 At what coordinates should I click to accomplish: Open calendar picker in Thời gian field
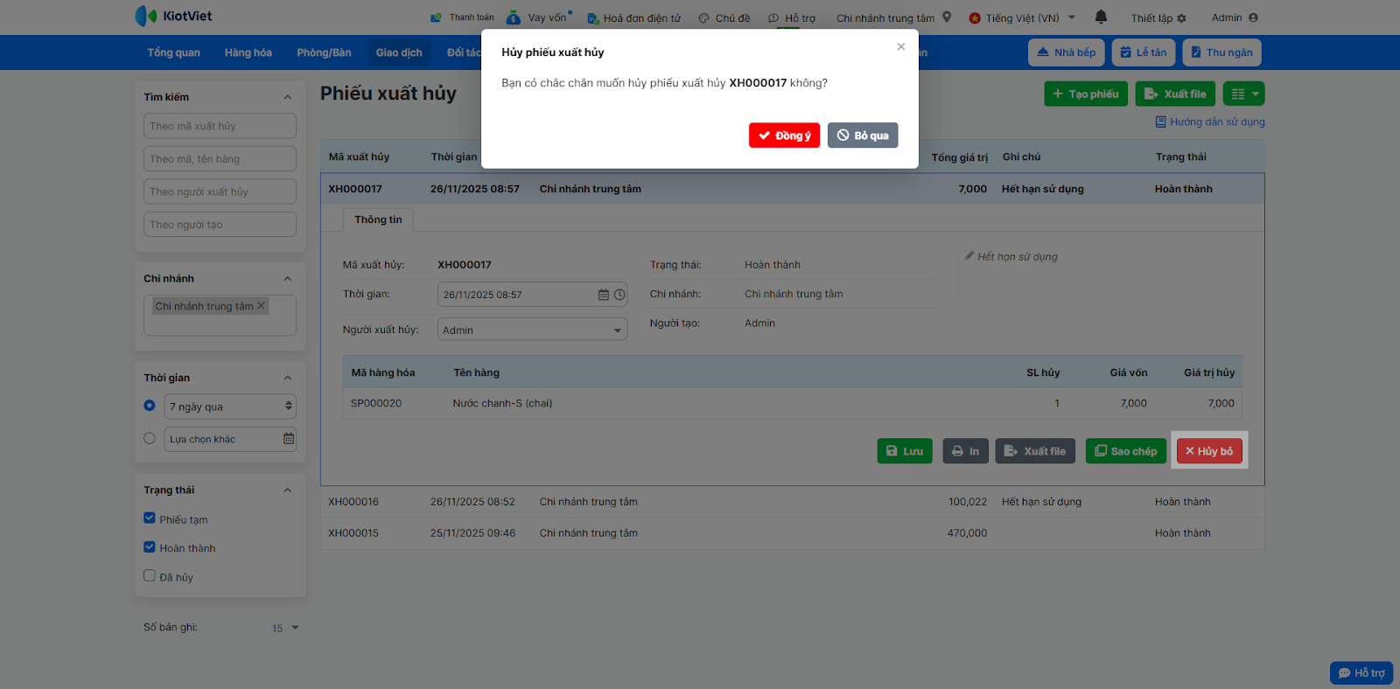point(603,295)
